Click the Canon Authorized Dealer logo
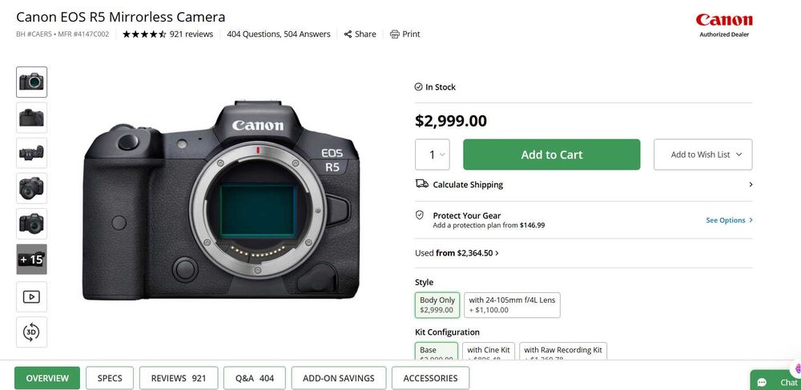 [724, 24]
